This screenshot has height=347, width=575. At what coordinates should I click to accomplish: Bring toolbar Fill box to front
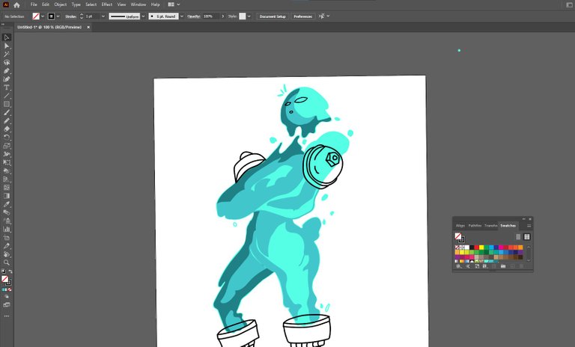pos(4,279)
